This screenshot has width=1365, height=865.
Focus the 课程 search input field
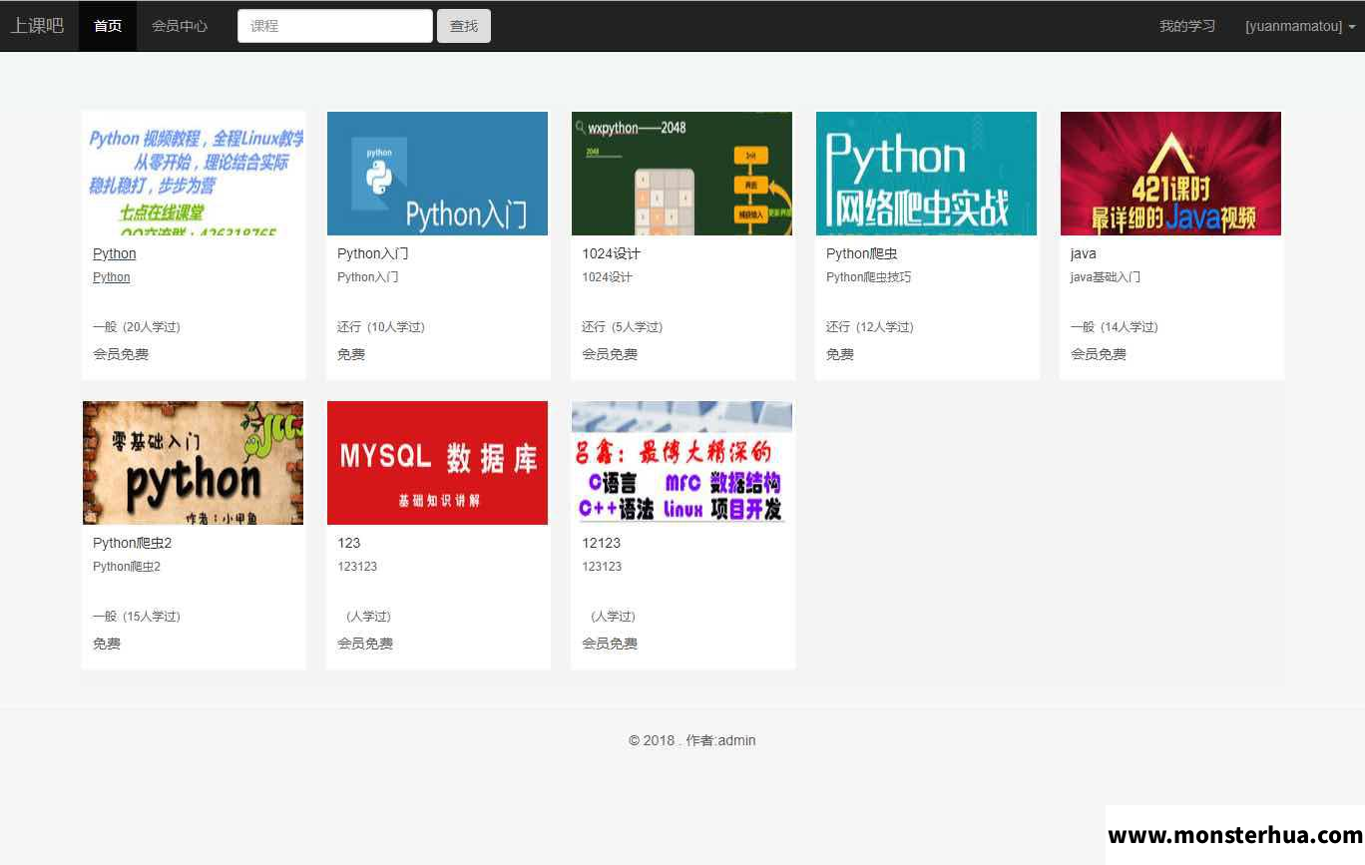335,26
